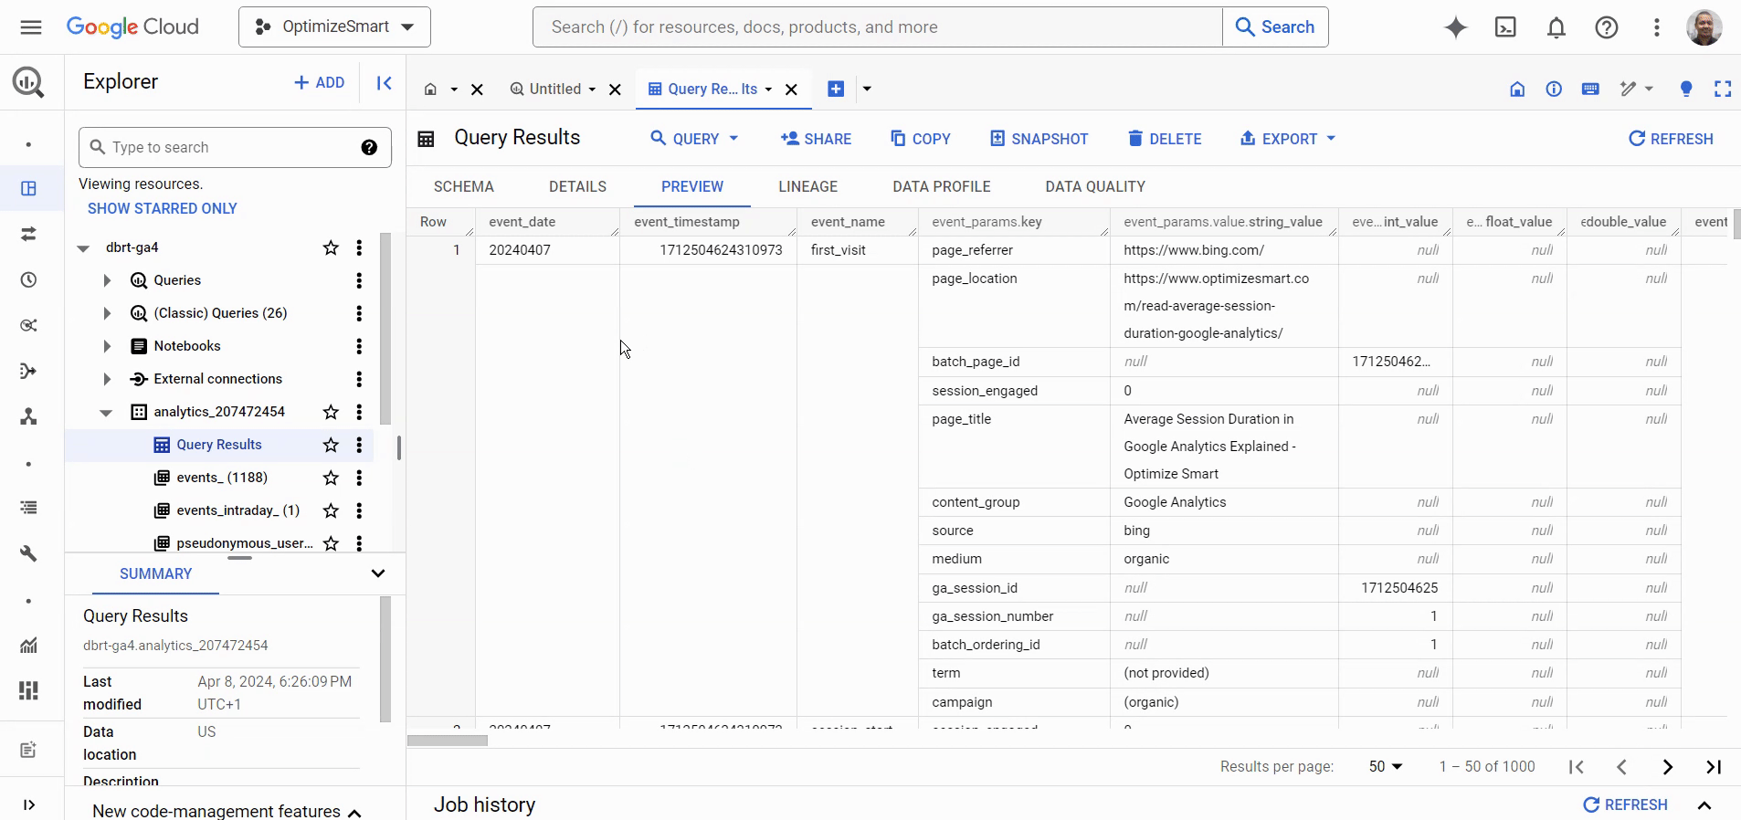
Task: Open the OptimizeSmart project selector
Action: click(x=334, y=27)
